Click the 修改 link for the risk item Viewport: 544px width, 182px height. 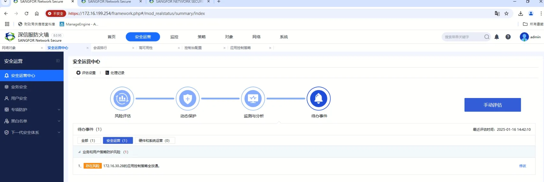[x=522, y=166]
